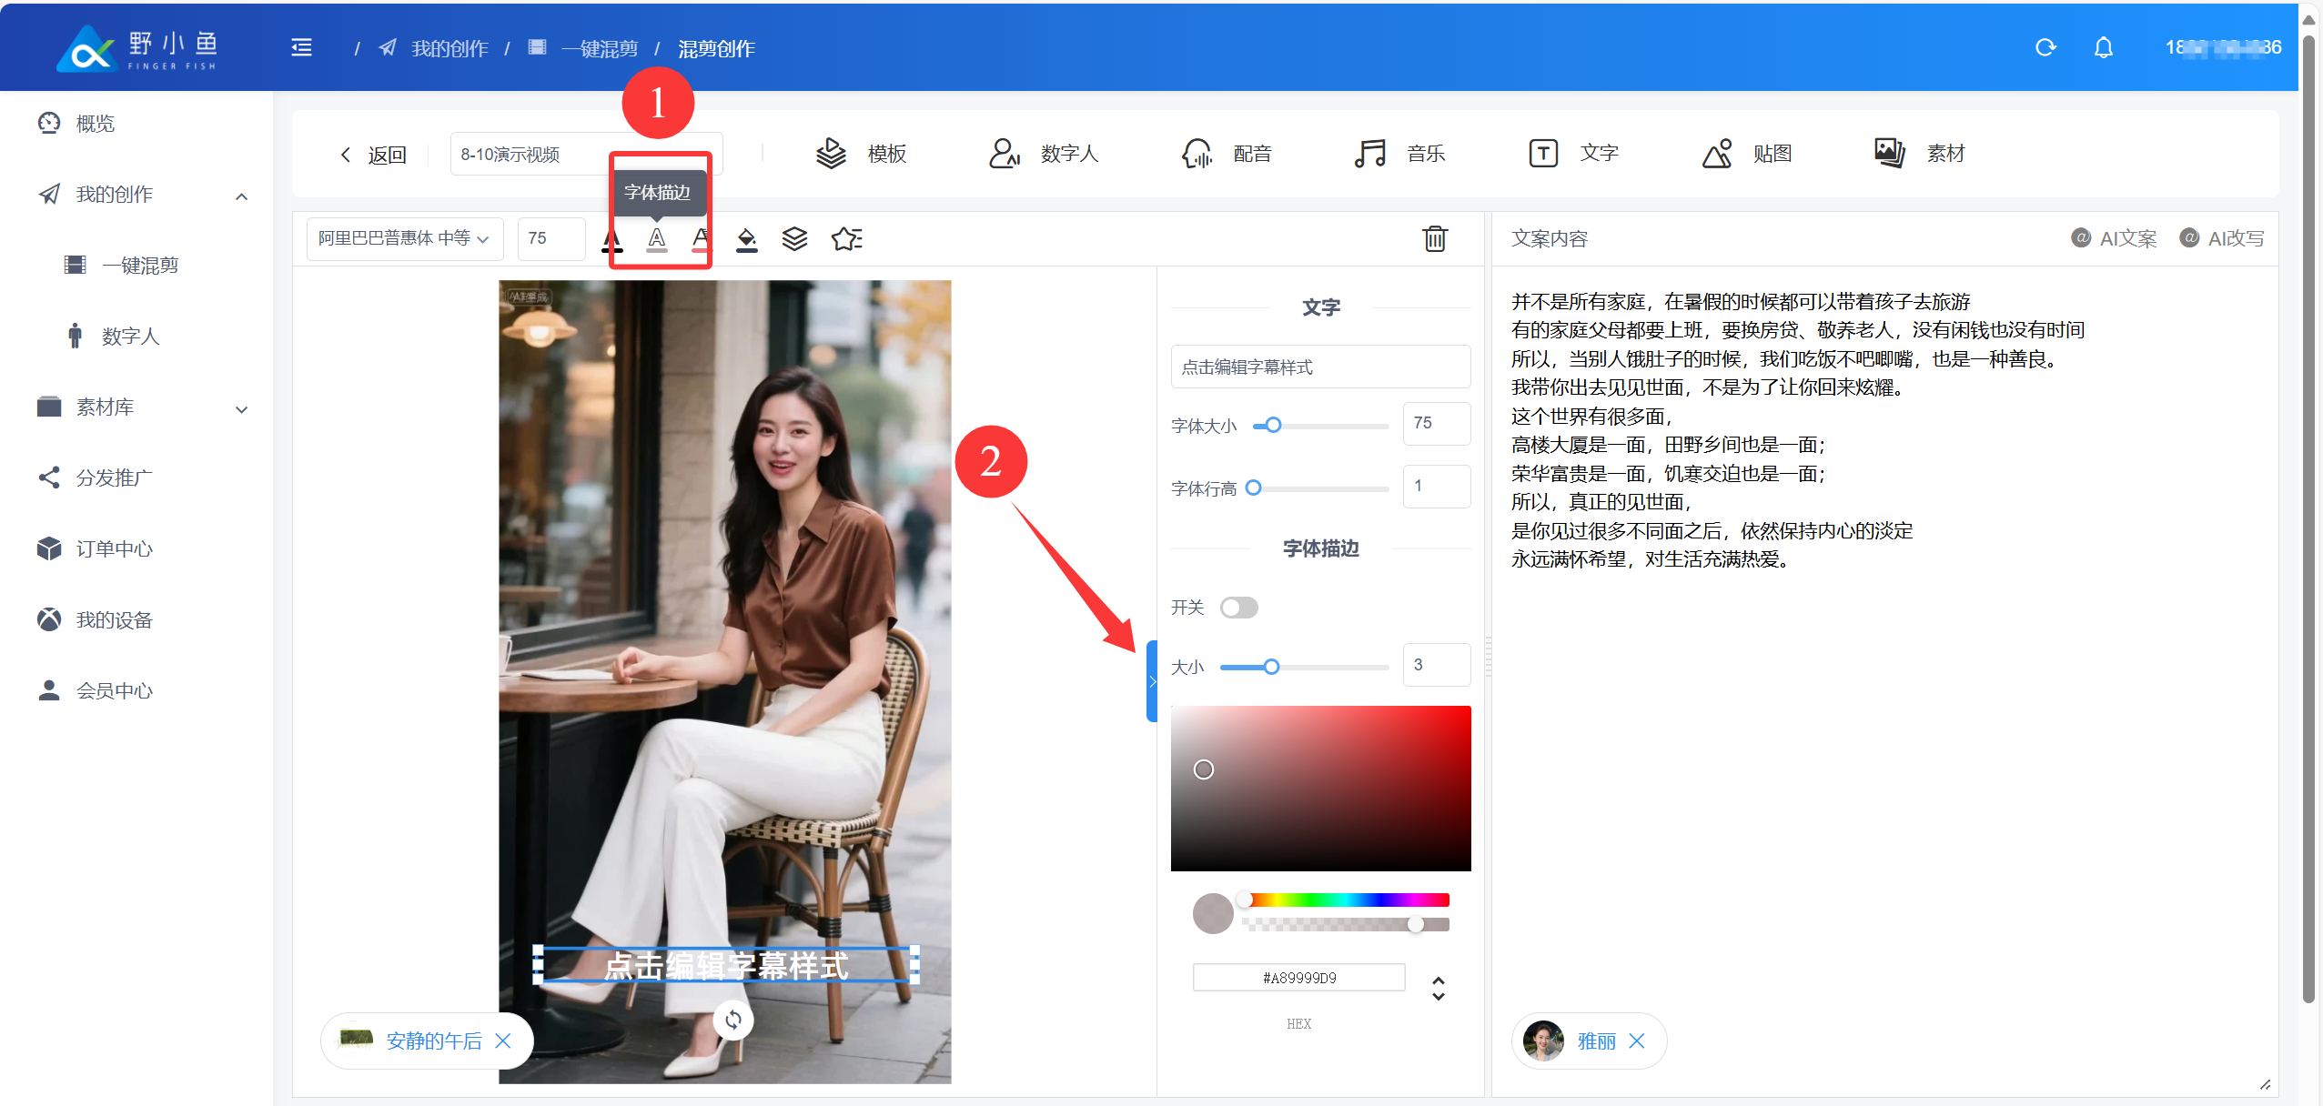Click the font stroke icon

[656, 239]
